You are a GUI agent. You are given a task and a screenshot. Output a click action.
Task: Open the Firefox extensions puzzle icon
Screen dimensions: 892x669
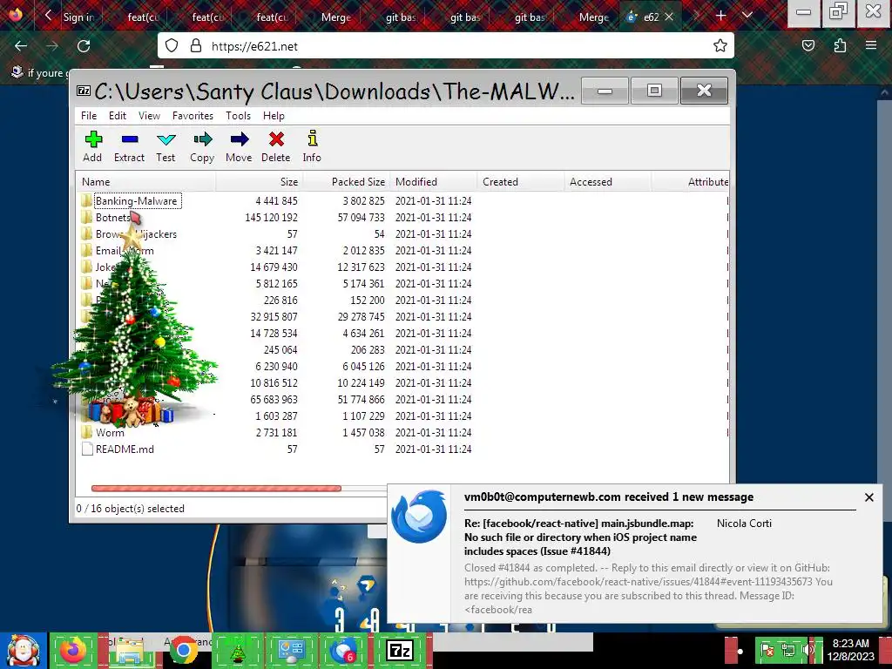pos(840,46)
